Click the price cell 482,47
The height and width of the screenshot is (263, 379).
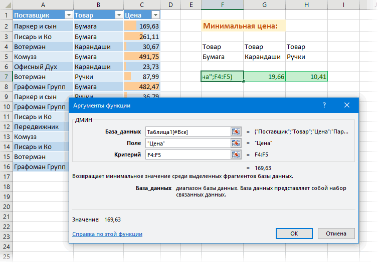pyautogui.click(x=142, y=86)
